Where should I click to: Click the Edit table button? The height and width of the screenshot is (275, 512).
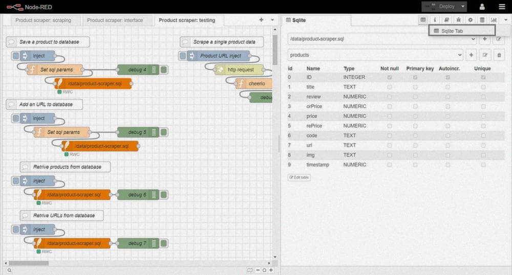pos(299,177)
